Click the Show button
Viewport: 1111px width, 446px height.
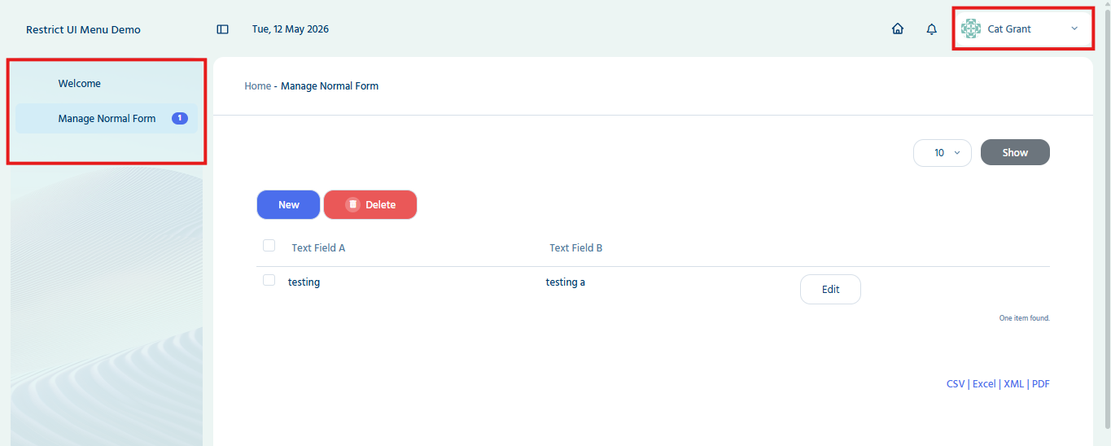coord(1015,152)
